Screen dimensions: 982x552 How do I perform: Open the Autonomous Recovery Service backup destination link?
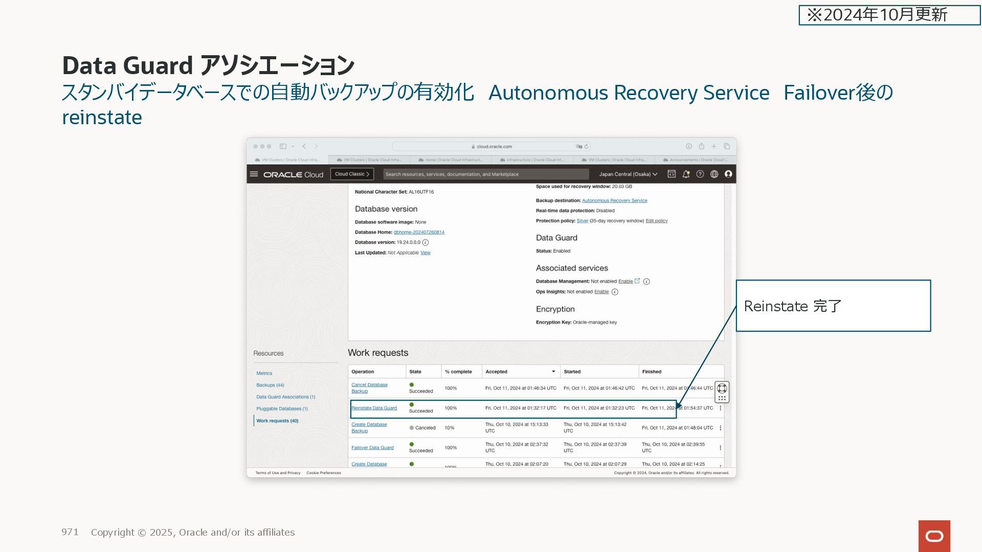pyautogui.click(x=614, y=201)
